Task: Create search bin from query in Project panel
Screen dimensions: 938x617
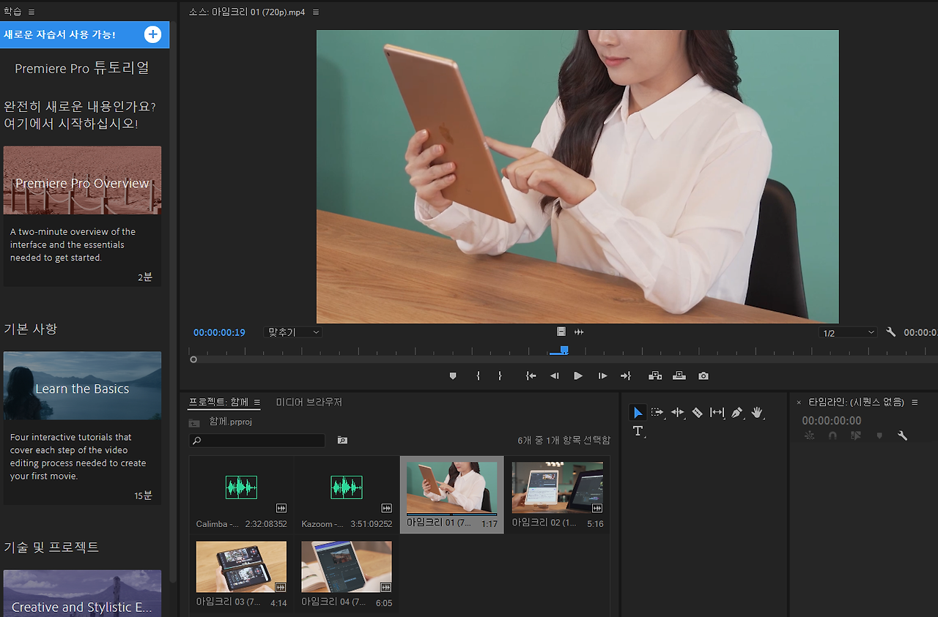Action: tap(342, 440)
